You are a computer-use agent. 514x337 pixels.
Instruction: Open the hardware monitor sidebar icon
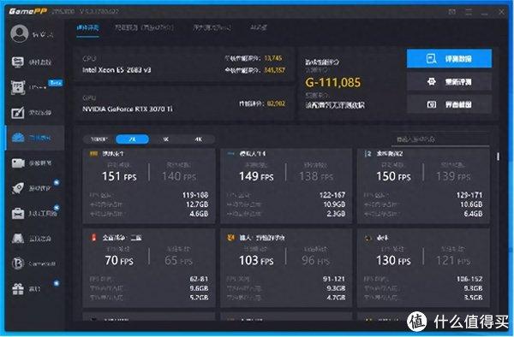[x=18, y=62]
